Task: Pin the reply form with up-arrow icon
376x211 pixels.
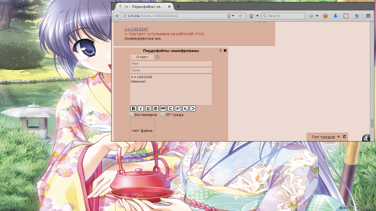Action: 220,51
